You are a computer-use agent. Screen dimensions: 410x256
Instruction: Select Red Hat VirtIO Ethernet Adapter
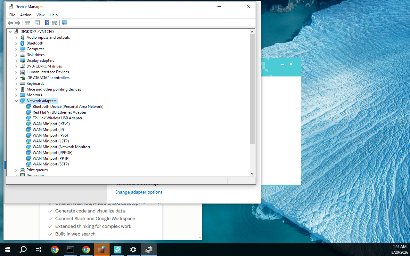click(59, 112)
